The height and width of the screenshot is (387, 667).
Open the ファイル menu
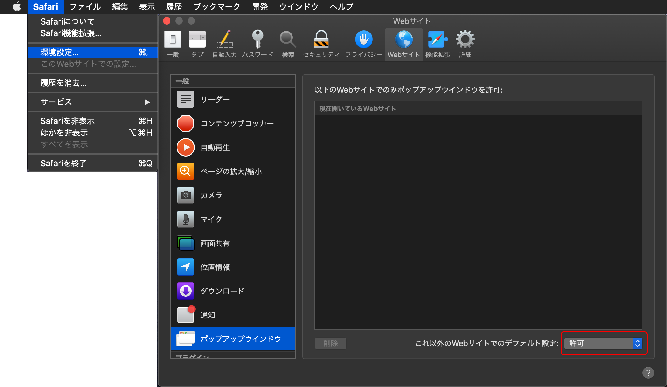point(85,6)
